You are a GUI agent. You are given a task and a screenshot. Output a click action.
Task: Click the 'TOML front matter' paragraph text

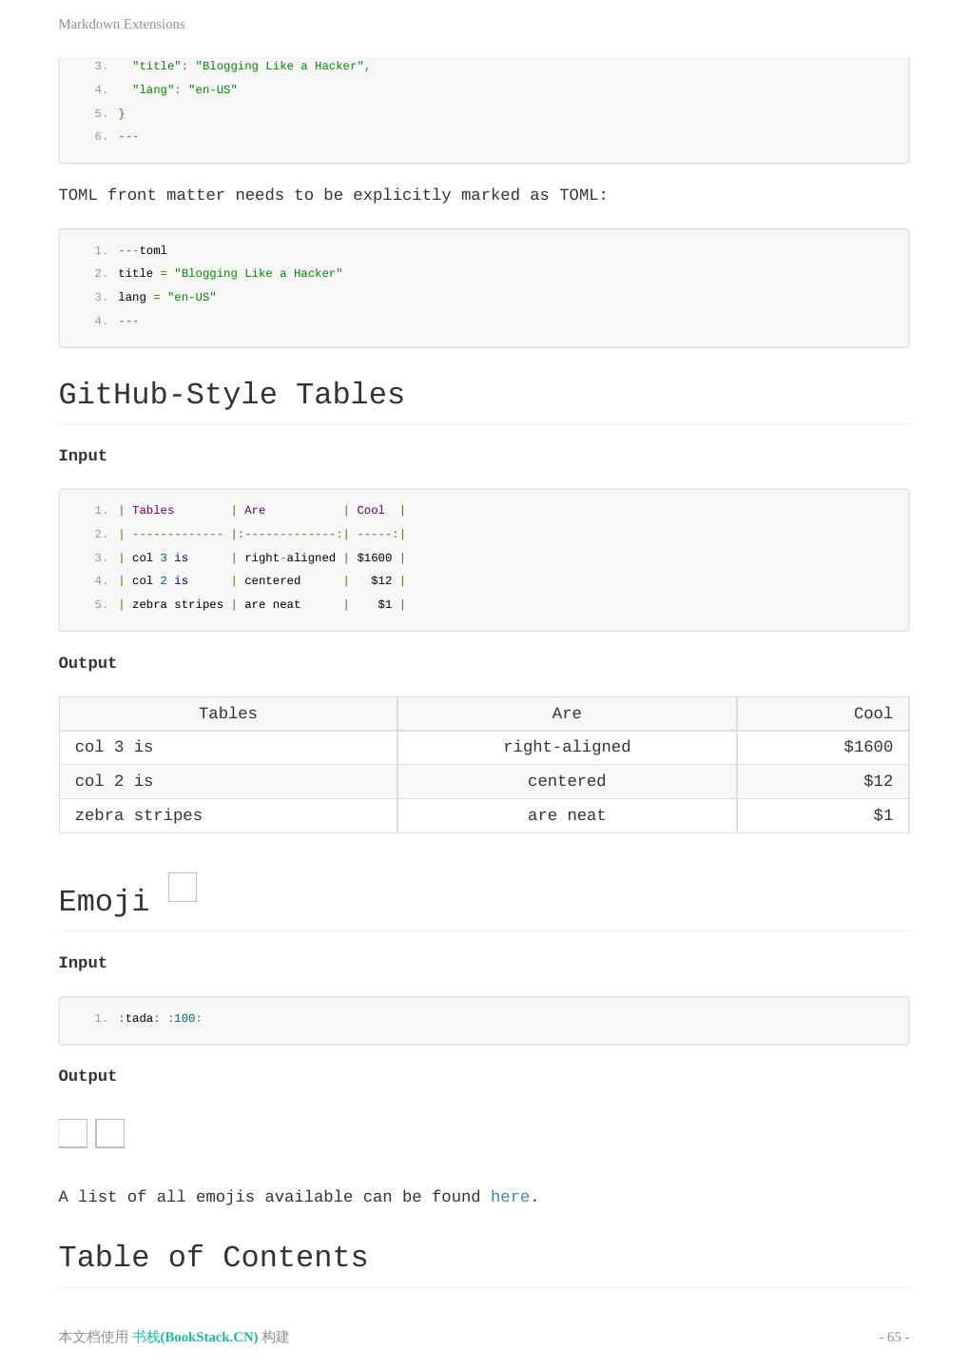point(333,195)
